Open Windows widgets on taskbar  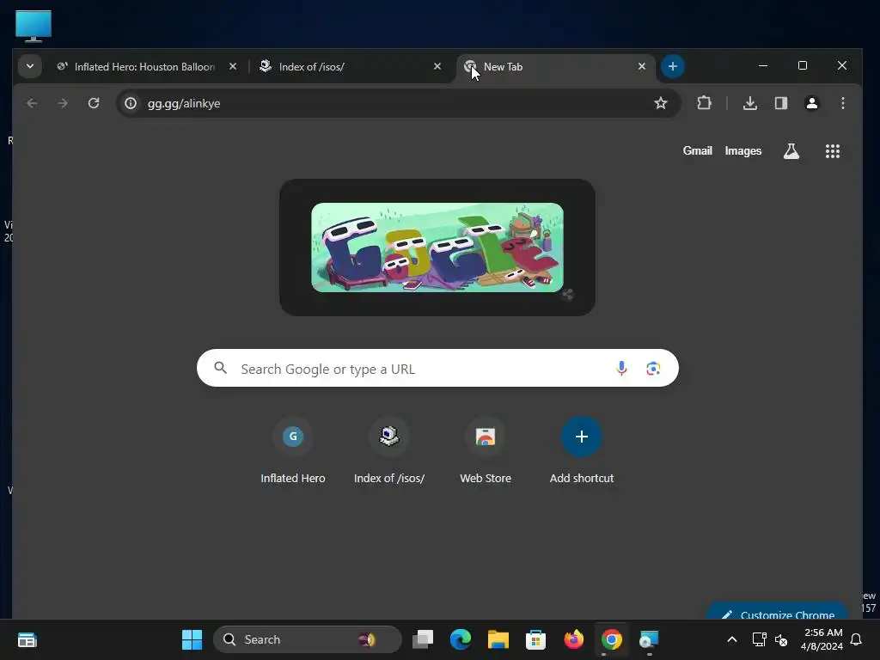(27, 639)
